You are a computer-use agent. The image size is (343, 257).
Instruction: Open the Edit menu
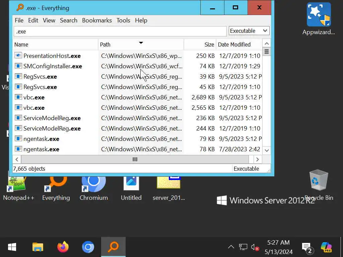tap(33, 20)
